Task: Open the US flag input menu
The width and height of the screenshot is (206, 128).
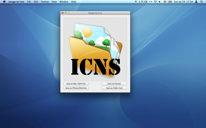Action: pyautogui.click(x=165, y=2)
